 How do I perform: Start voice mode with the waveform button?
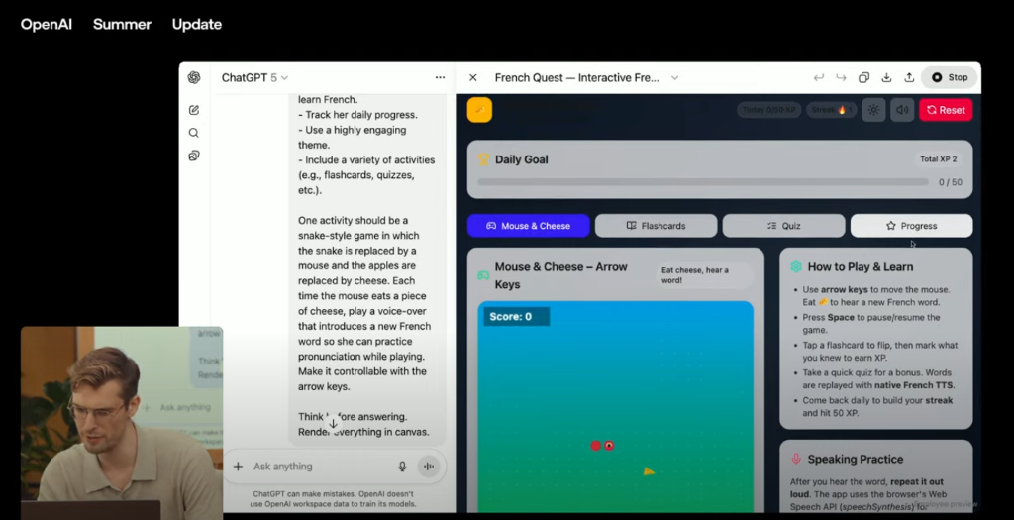pos(428,467)
